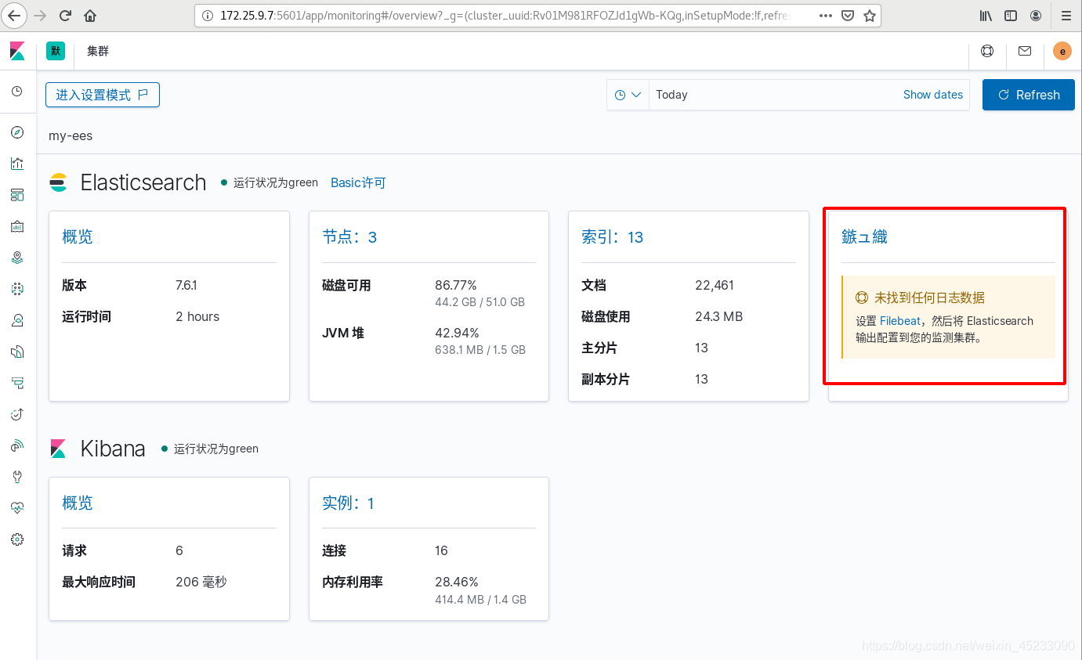Open the Firefox library icon
The width and height of the screenshot is (1082, 660).
pos(986,16)
